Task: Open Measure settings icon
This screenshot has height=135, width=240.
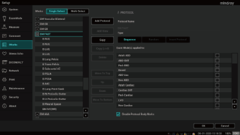Action: [x=4, y=27]
